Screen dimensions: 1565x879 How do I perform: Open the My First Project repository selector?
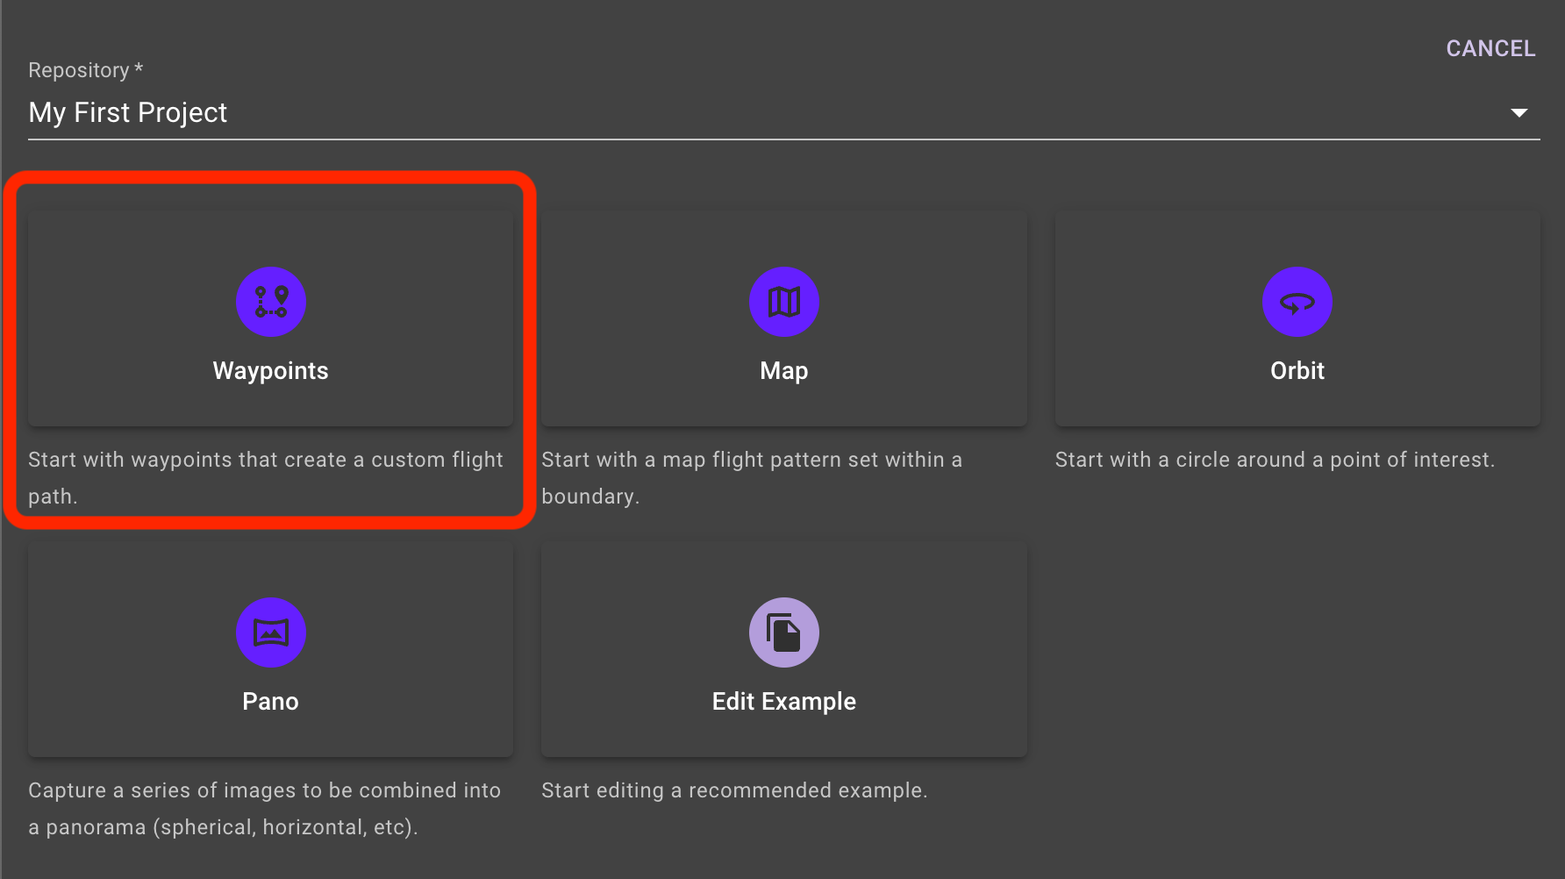point(128,112)
